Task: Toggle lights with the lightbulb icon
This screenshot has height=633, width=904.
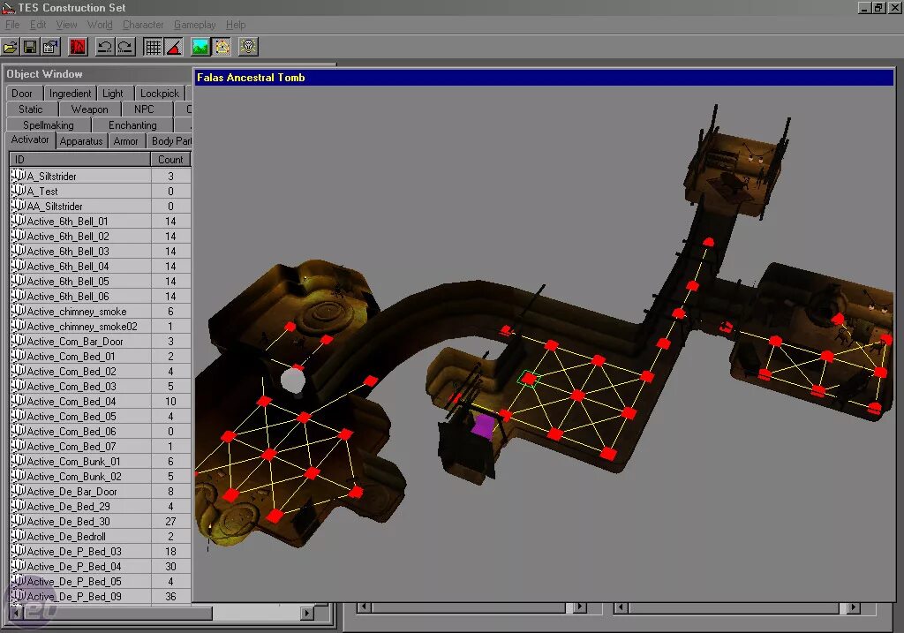Action: [x=248, y=47]
